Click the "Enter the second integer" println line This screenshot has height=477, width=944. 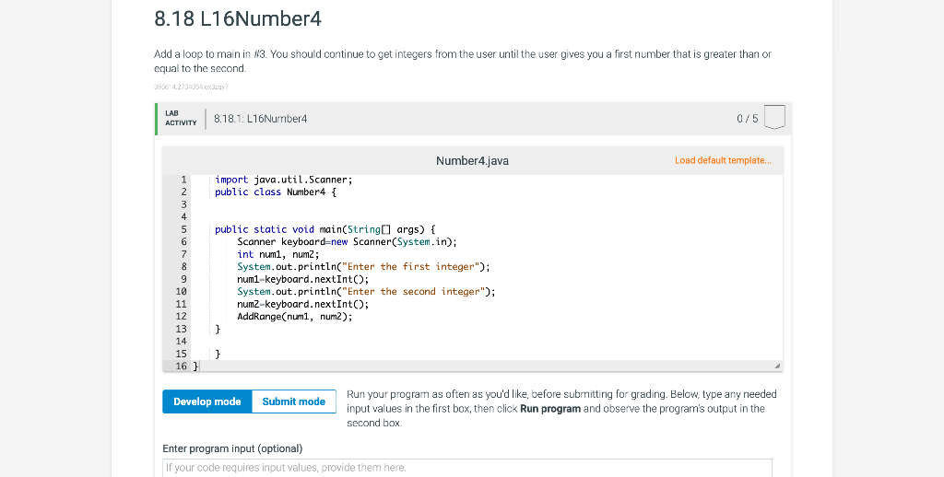367,292
